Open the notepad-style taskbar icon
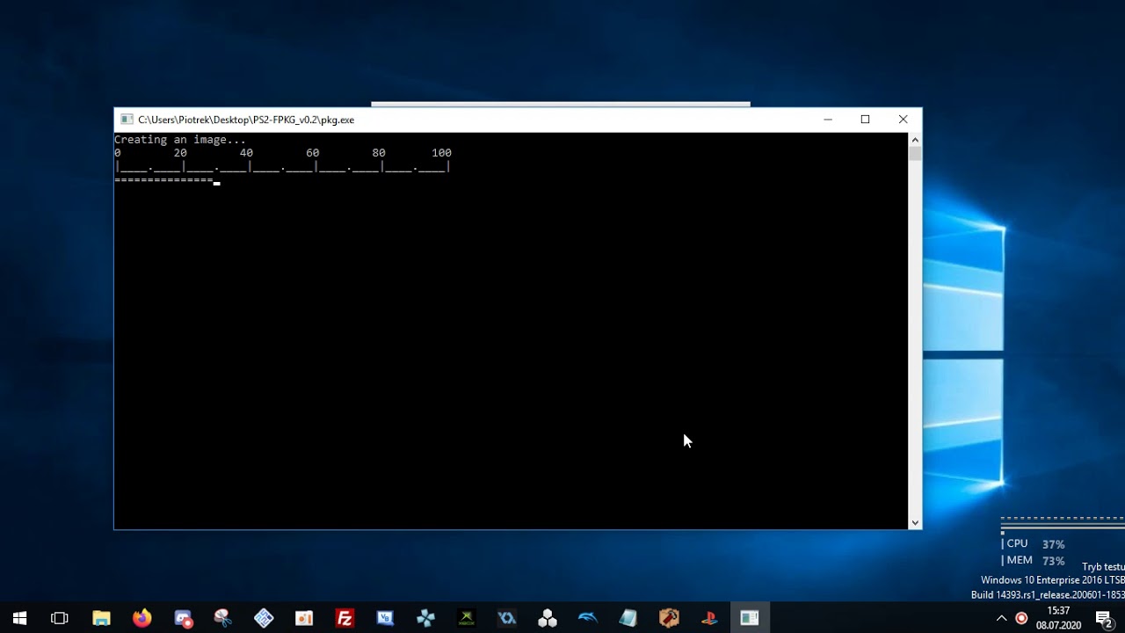1125x633 pixels. pos(628,618)
